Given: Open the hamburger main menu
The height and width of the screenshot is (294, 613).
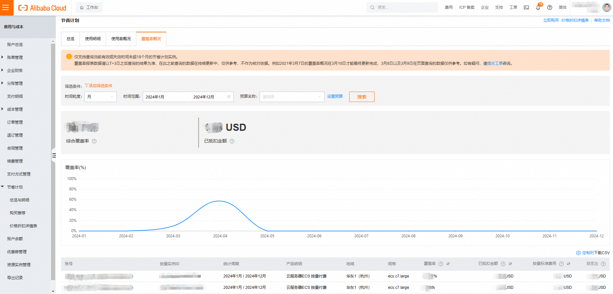Looking at the screenshot, I should pos(6,7).
